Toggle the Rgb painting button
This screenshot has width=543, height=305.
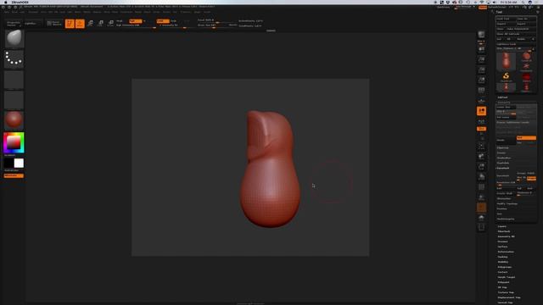pyautogui.click(x=136, y=21)
